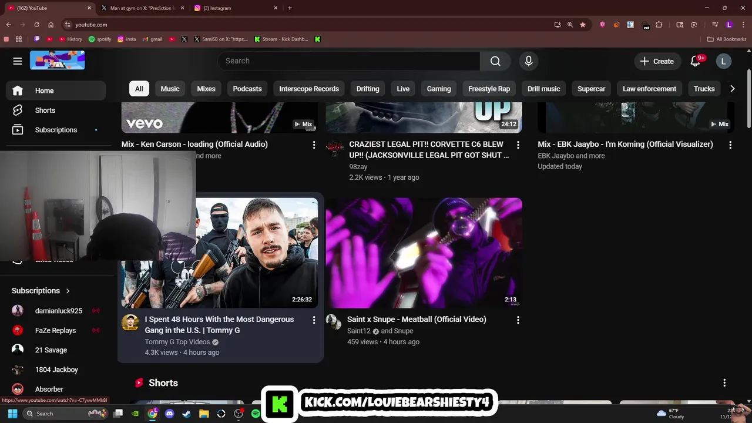Go to Home in the sidebar

coord(56,90)
